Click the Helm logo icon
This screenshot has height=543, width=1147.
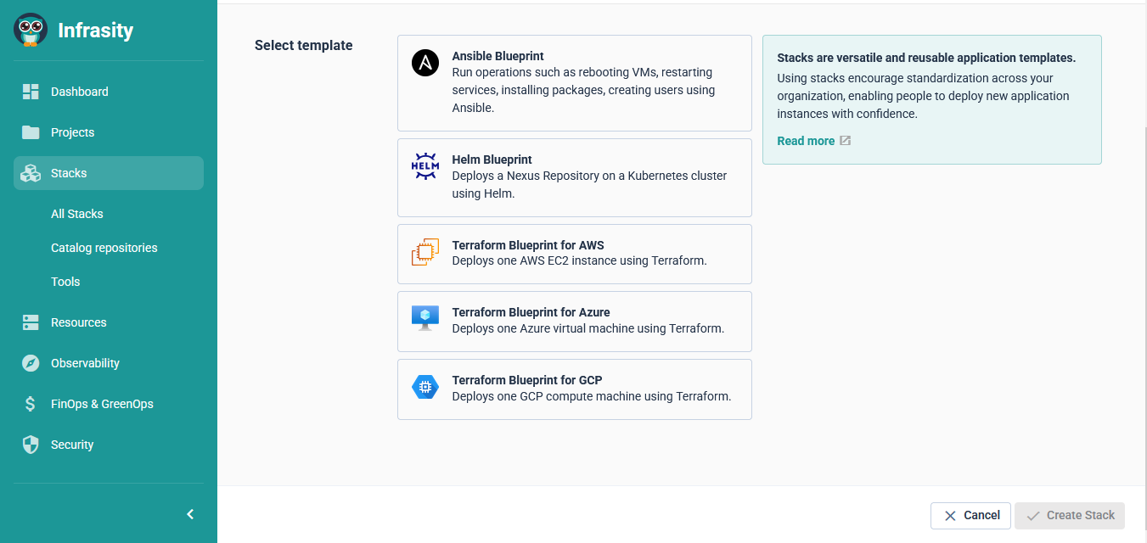click(425, 166)
